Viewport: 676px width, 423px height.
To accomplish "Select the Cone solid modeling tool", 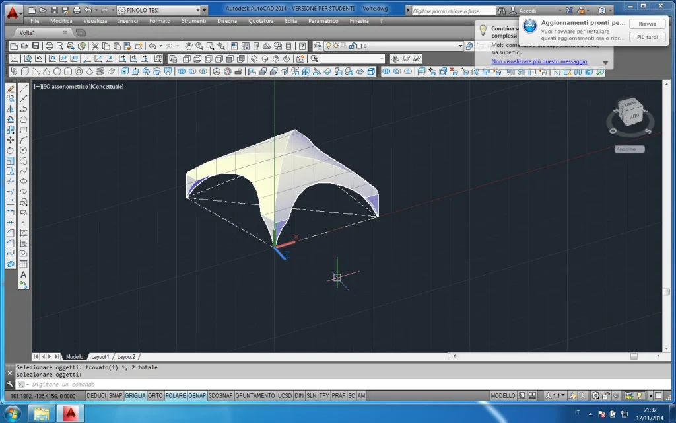I will pos(46,71).
